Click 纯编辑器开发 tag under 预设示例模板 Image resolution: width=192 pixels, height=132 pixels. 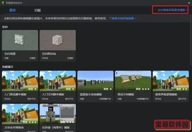143,99
